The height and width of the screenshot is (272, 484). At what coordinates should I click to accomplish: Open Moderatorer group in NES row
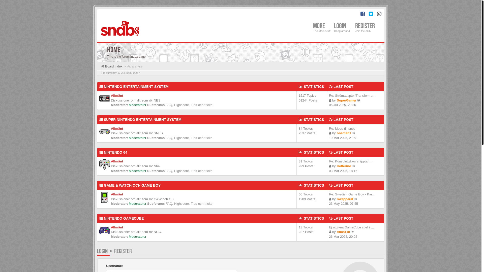pyautogui.click(x=137, y=105)
